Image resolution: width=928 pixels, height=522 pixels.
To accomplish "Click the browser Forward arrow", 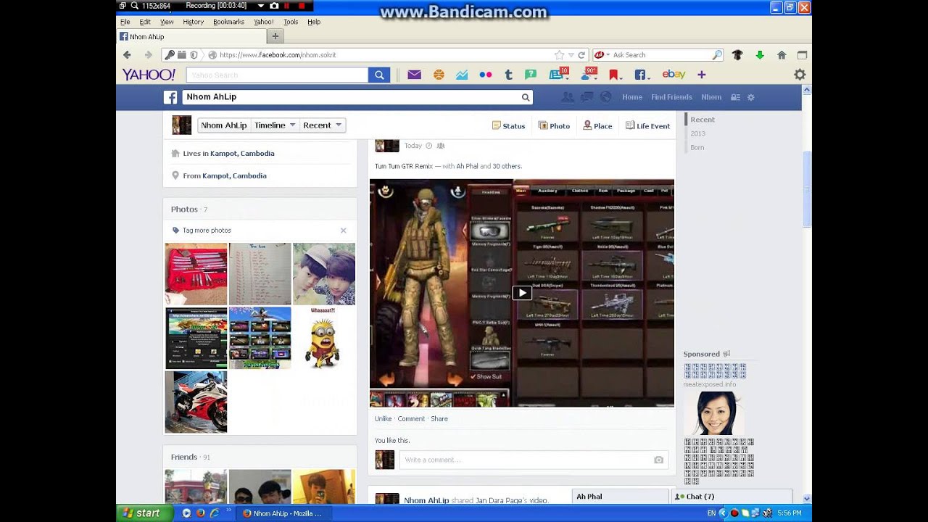I will (x=148, y=55).
